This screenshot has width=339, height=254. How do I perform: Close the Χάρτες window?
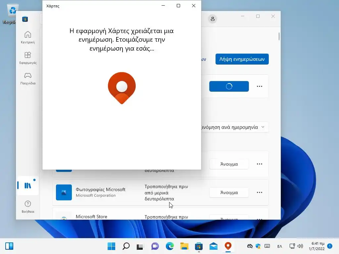[x=193, y=6]
